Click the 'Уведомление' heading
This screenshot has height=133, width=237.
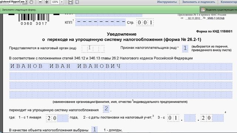[x=121, y=34]
